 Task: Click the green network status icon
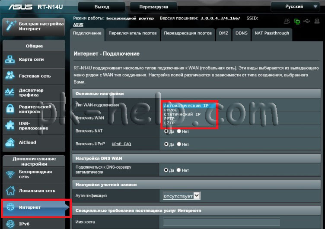click(x=297, y=21)
